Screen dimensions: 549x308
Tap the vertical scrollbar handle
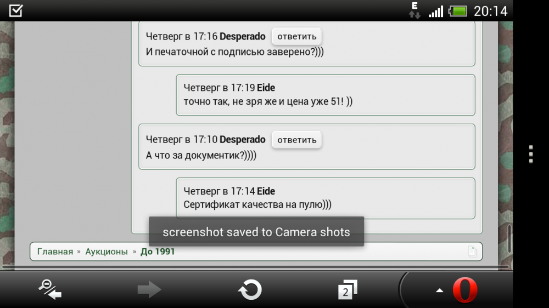pos(509,239)
